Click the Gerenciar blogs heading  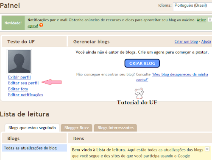[91, 42]
